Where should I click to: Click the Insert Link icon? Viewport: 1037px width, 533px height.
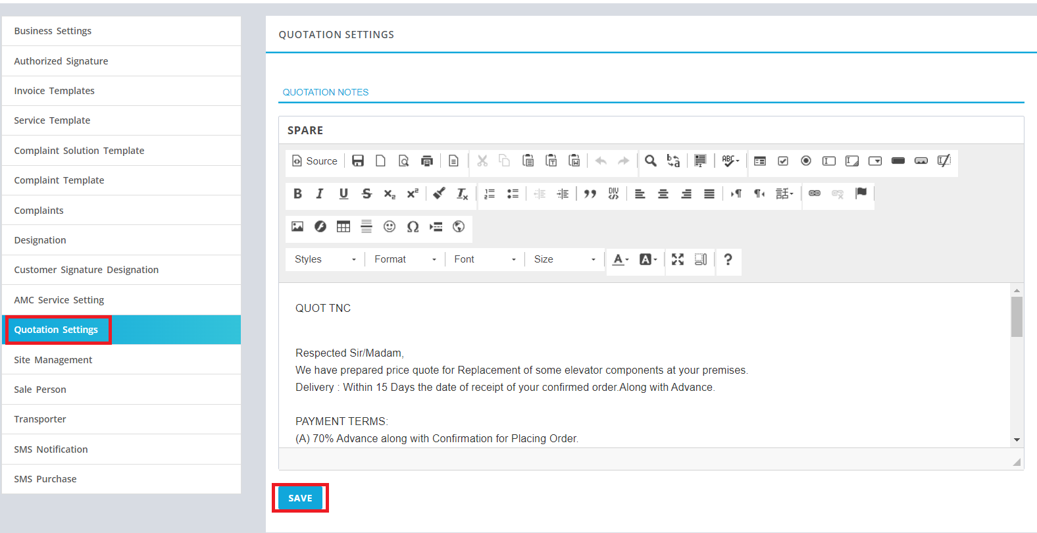click(815, 193)
